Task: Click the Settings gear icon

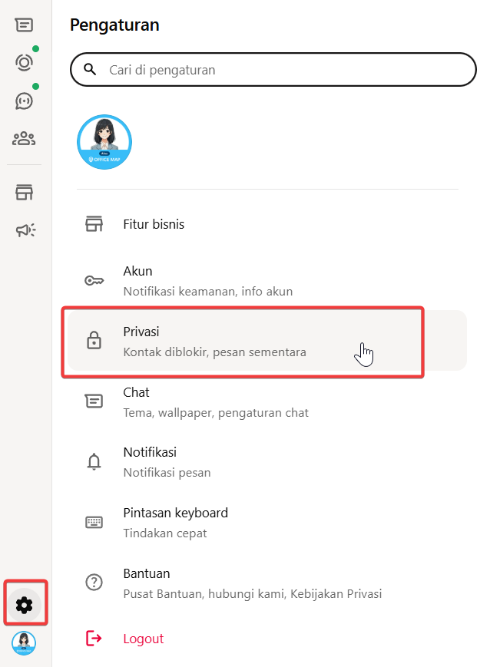Action: click(x=25, y=605)
